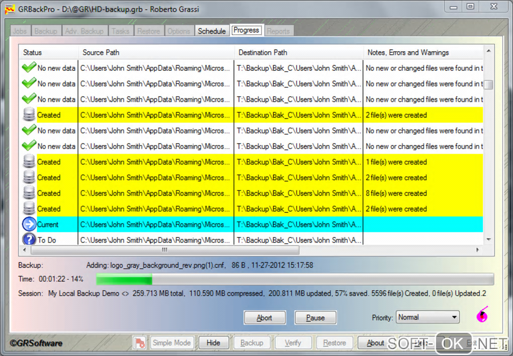Switch to the Options tab
Viewport: 513px width, 356px height.
pos(179,31)
